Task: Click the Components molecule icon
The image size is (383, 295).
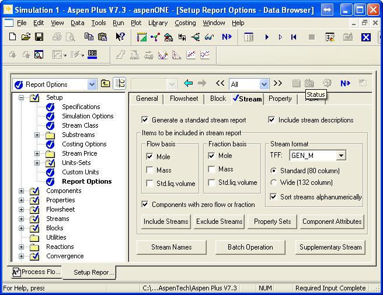Action: point(155,37)
